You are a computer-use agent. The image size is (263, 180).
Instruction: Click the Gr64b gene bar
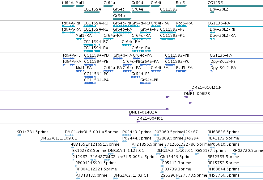click(122, 19)
